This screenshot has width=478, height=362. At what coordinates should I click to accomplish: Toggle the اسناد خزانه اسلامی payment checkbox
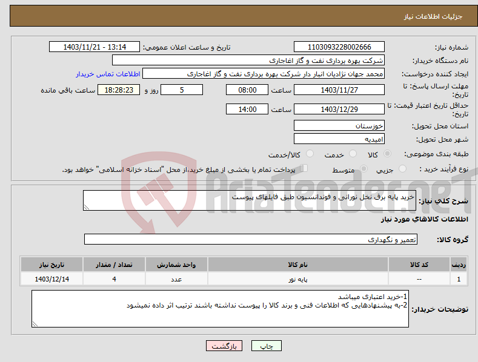click(x=304, y=168)
